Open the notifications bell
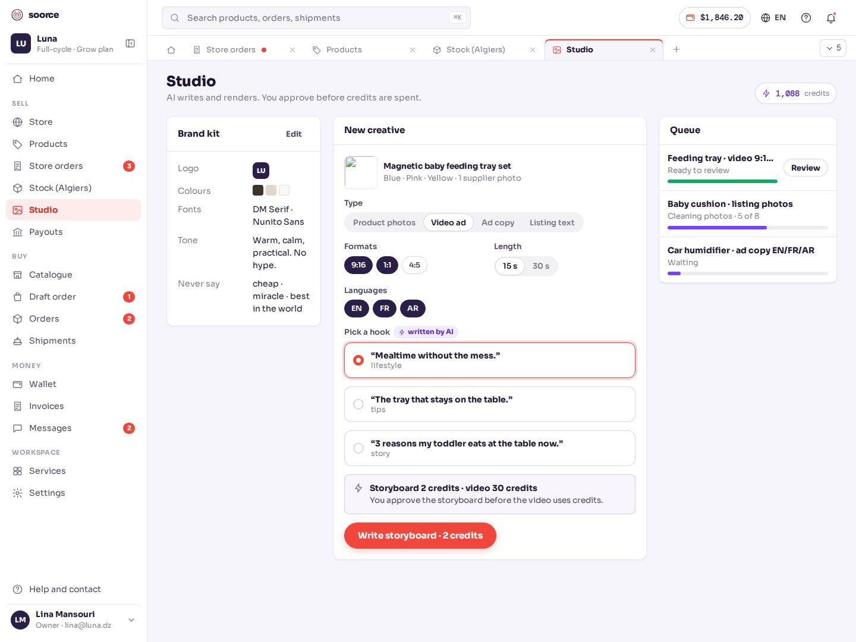856x642 pixels. (831, 18)
